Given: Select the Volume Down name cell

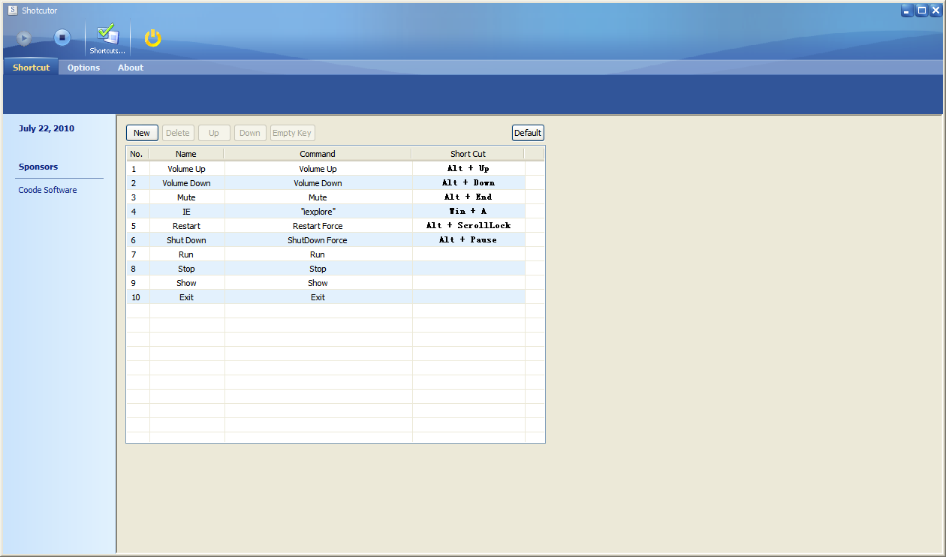Looking at the screenshot, I should [187, 183].
